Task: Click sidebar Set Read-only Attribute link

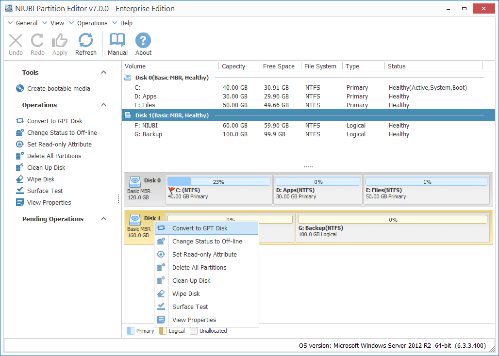Action: coord(60,145)
